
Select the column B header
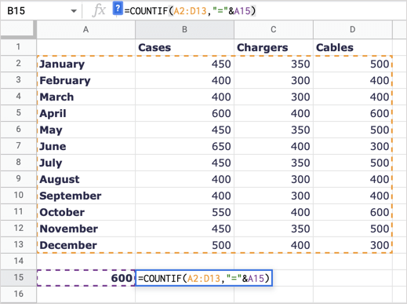tap(184, 30)
